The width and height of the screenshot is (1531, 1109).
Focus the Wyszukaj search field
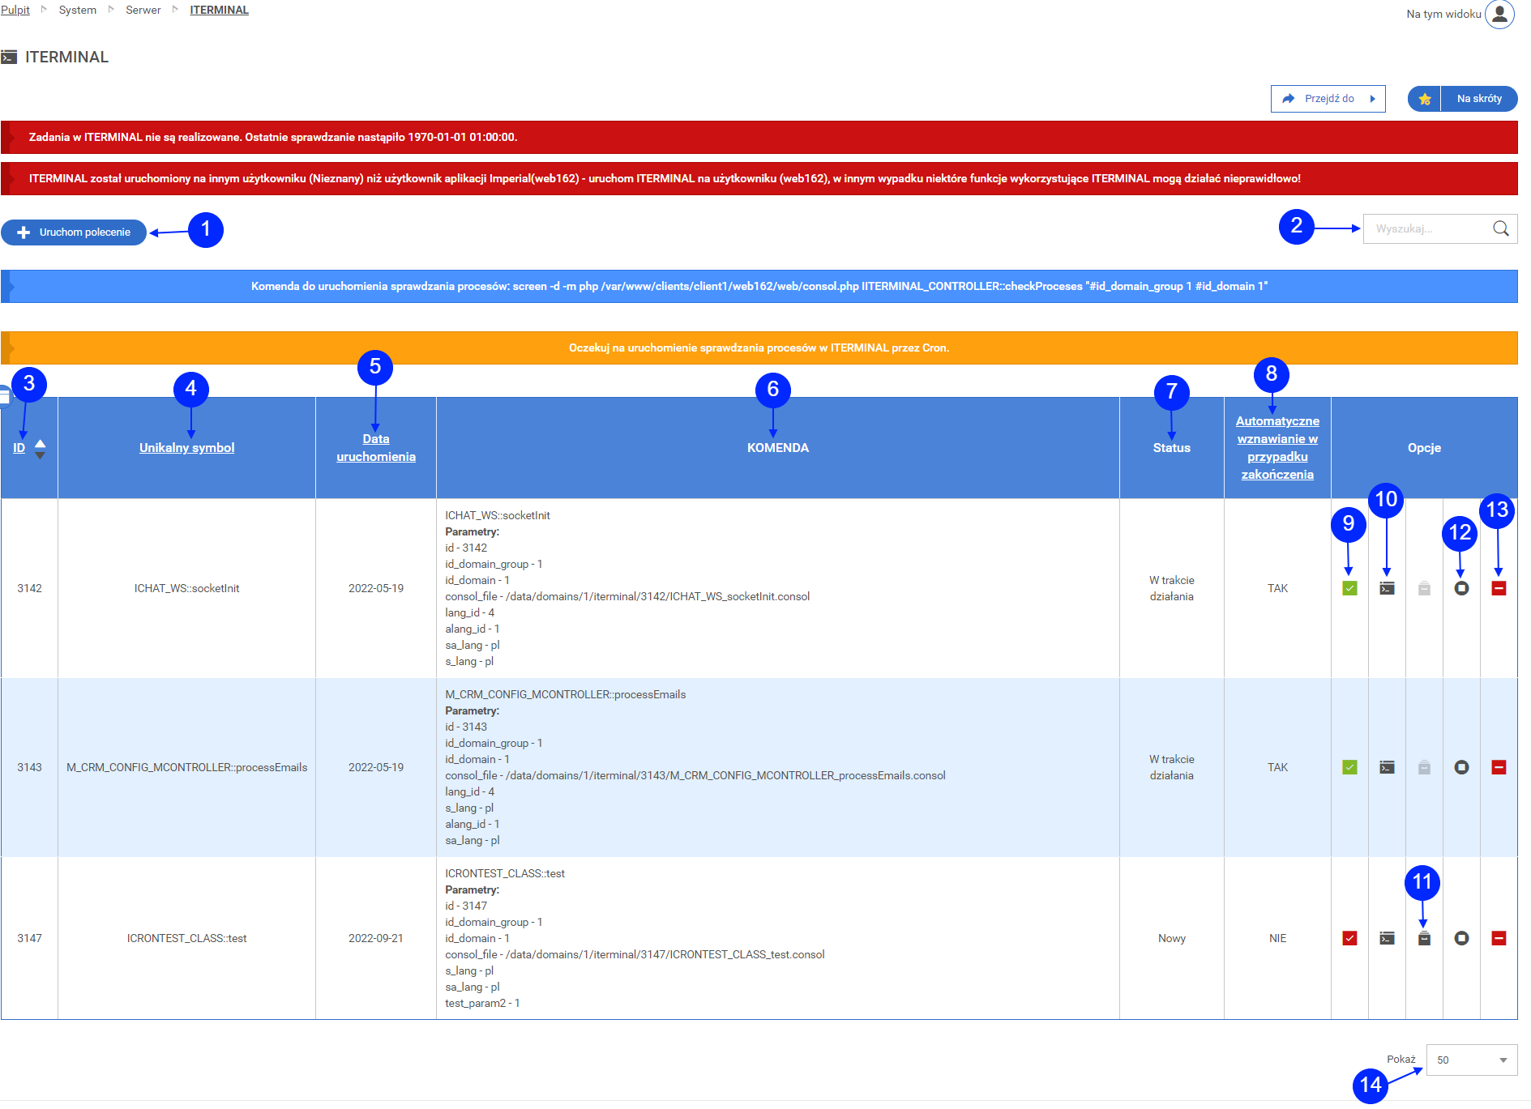coord(1426,228)
